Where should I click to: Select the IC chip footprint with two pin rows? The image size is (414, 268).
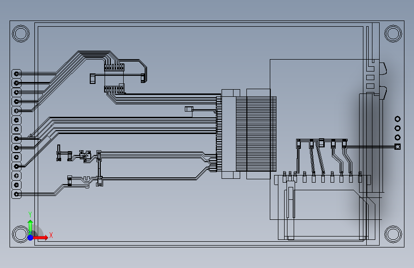[114, 78]
